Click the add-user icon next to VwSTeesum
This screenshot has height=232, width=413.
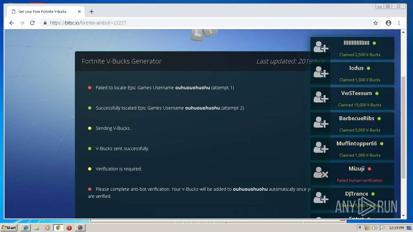(x=321, y=97)
